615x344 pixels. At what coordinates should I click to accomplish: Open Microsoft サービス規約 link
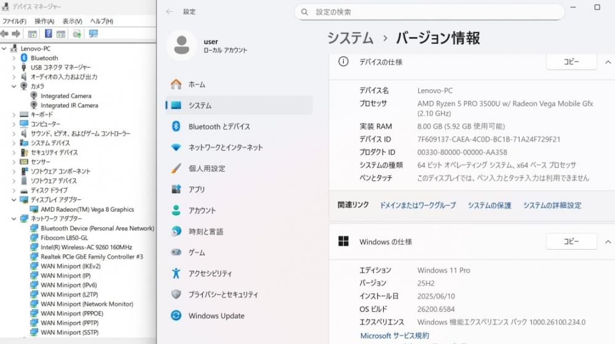[x=394, y=335]
